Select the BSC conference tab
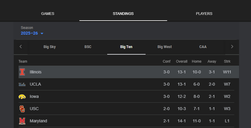This screenshot has height=128, width=251. [x=88, y=47]
